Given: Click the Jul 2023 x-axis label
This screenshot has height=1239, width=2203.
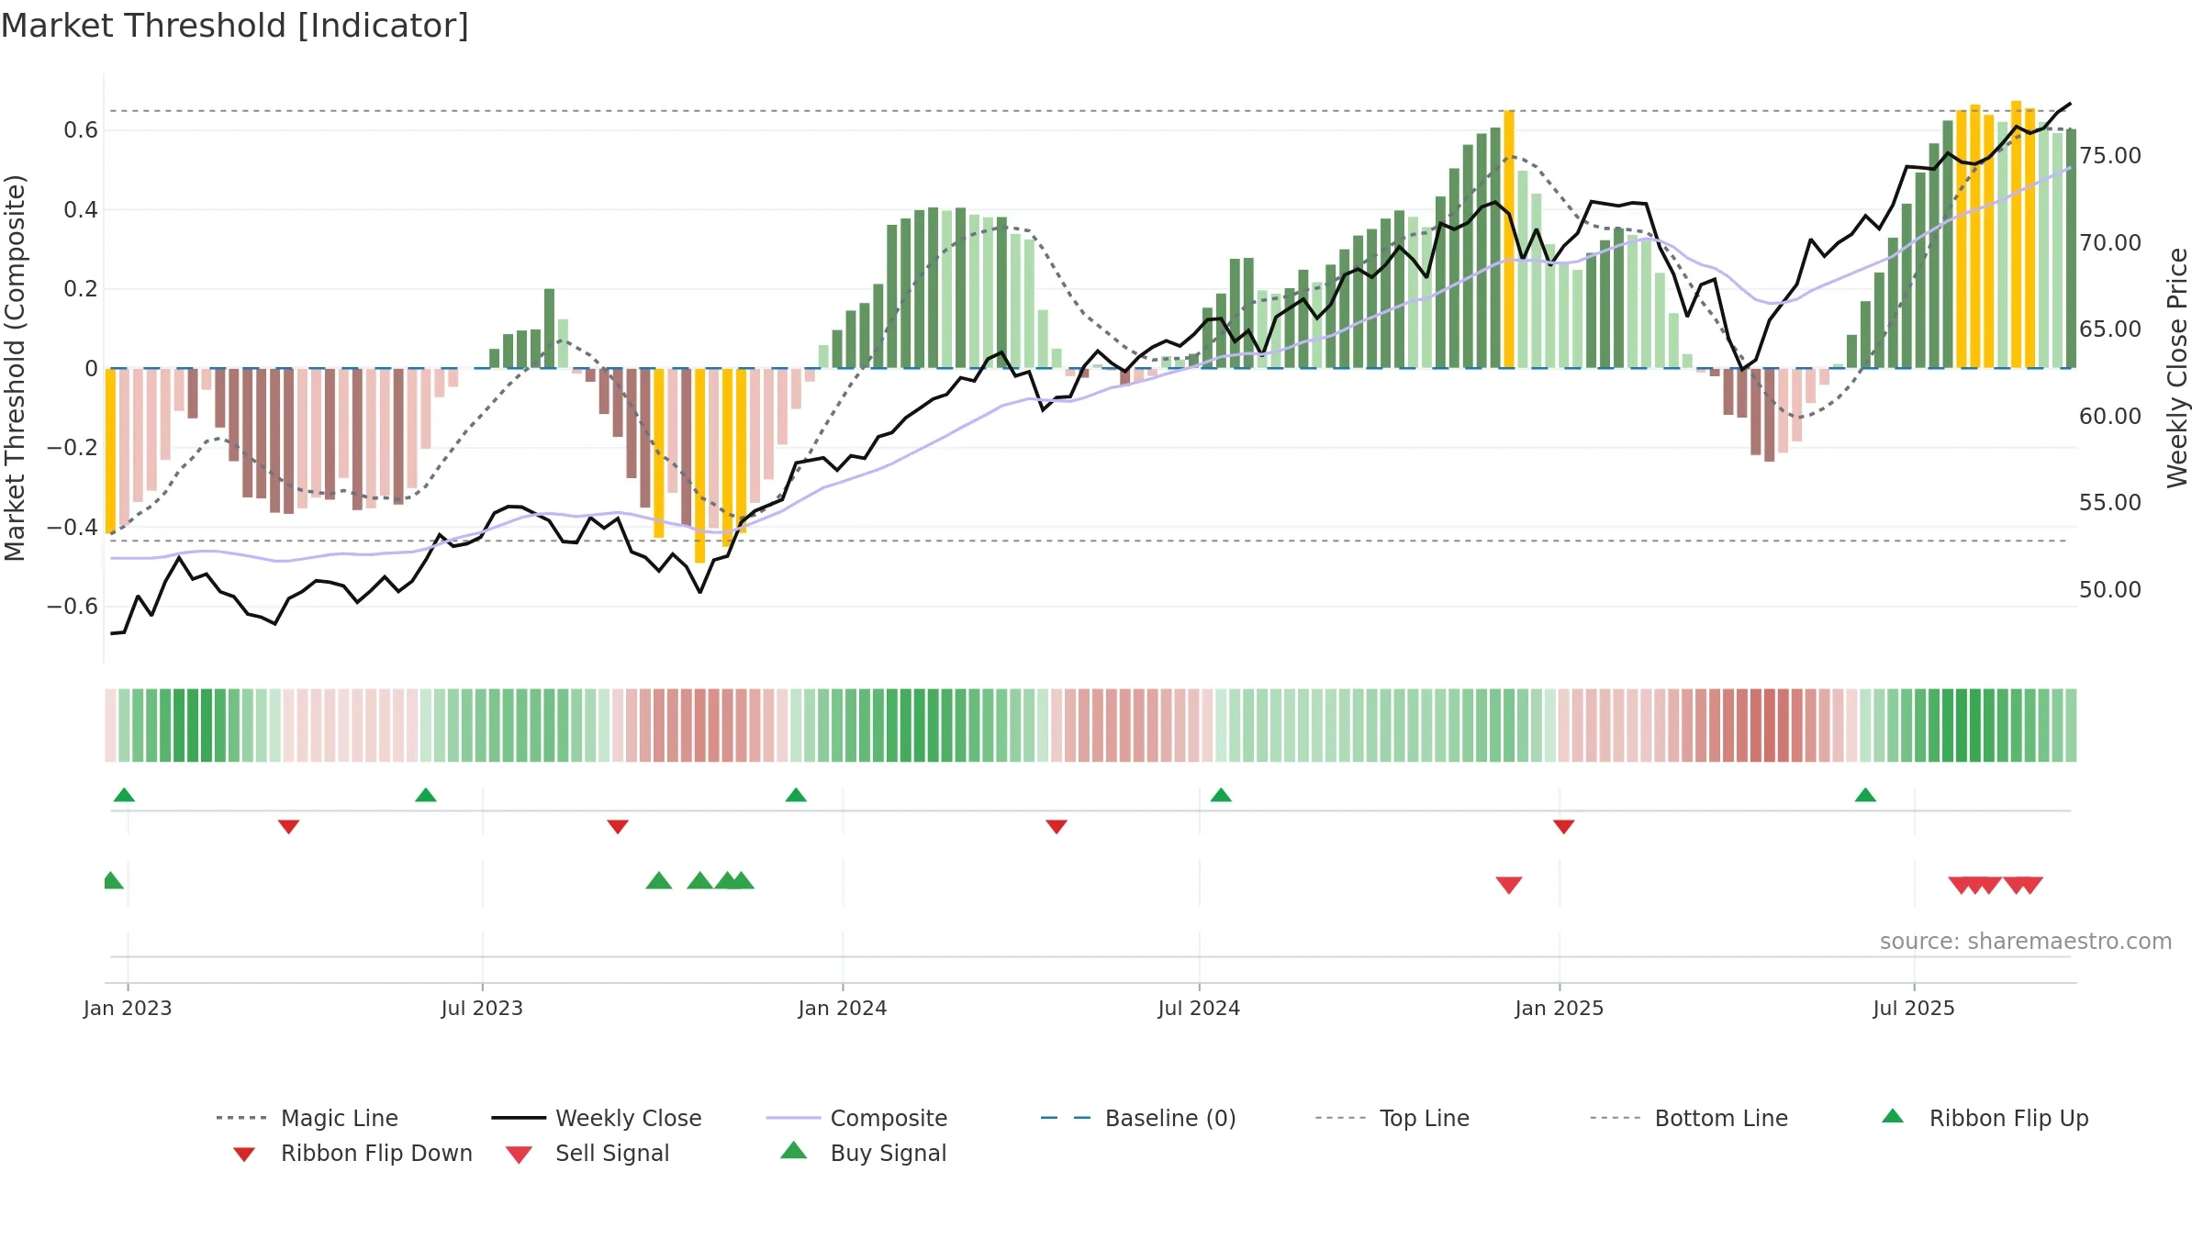Looking at the screenshot, I should coord(482,1008).
